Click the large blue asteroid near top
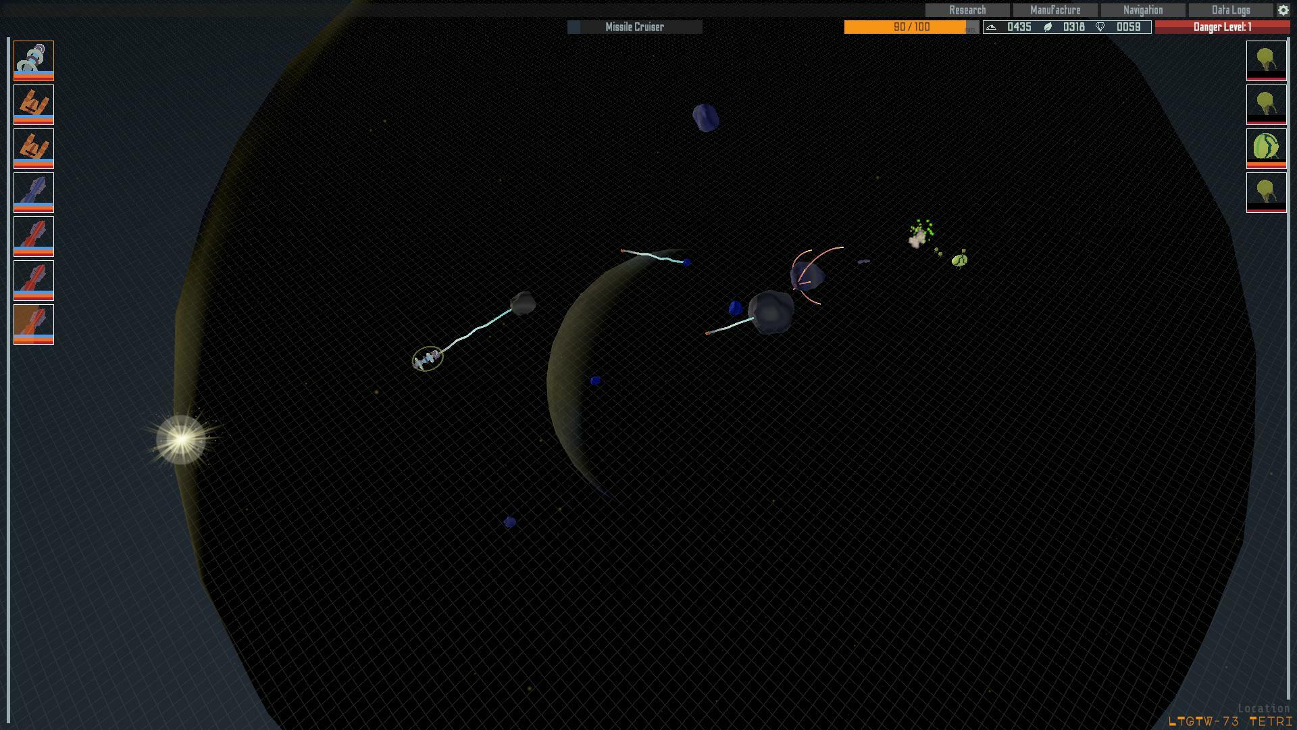 [x=705, y=118]
